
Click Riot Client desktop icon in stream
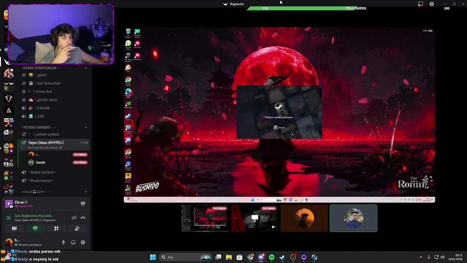click(137, 45)
